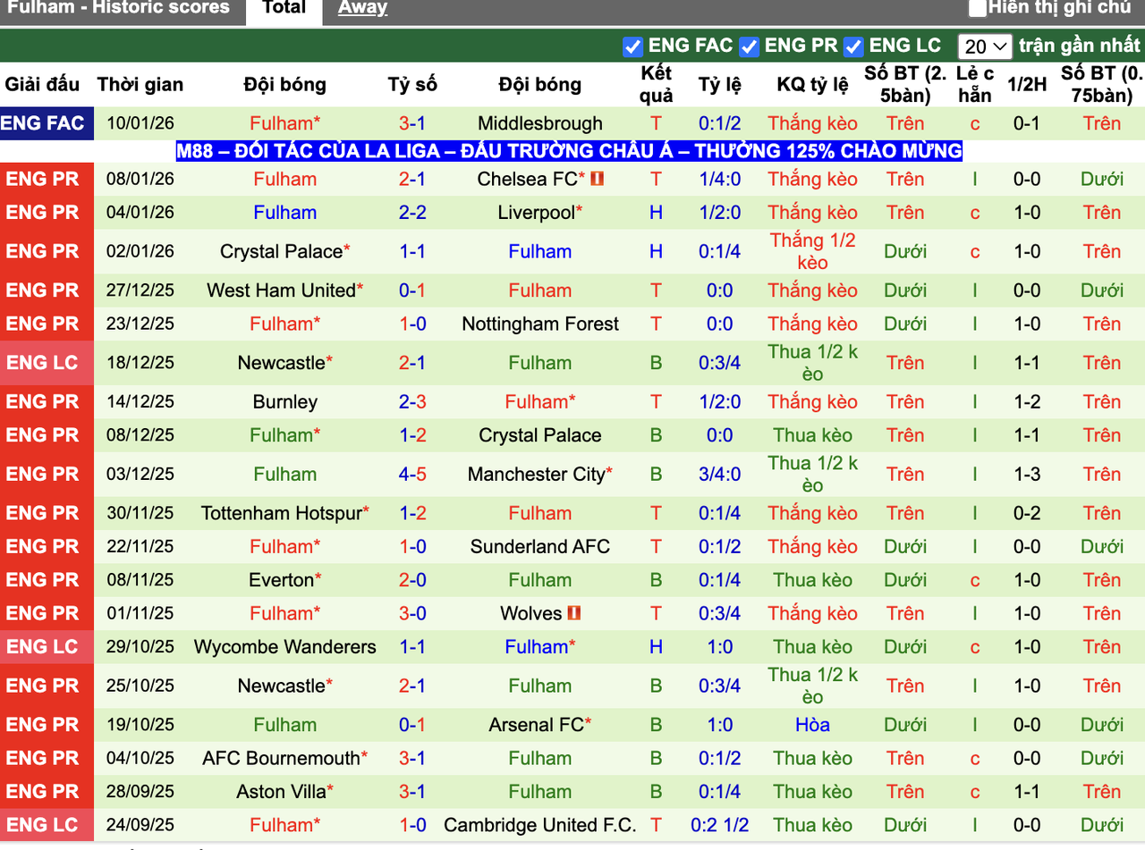
Task: Open Sunderland AFC team link
Action: pyautogui.click(x=540, y=547)
